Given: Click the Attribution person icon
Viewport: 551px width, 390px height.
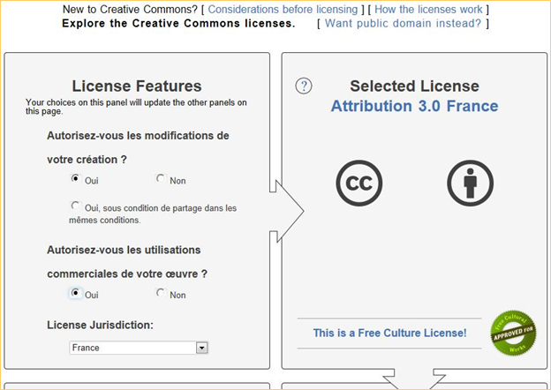Looking at the screenshot, I should click(x=470, y=183).
